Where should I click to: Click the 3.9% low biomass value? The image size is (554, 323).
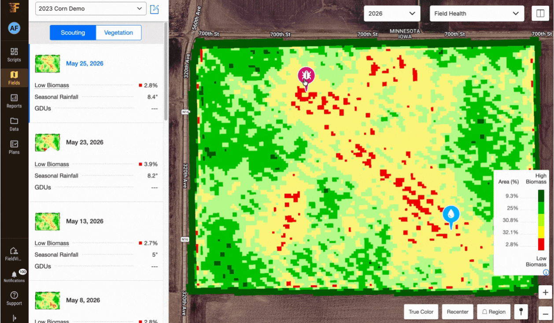pyautogui.click(x=151, y=164)
